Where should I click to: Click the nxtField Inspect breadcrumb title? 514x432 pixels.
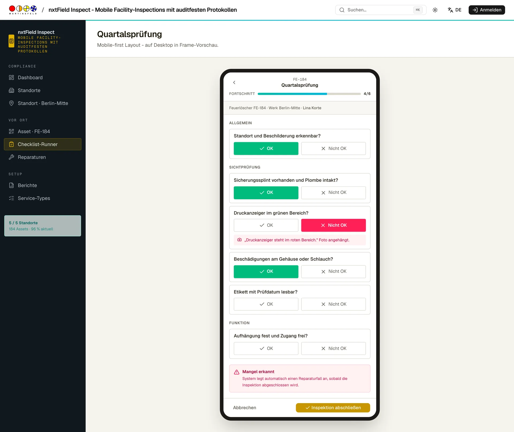(142, 10)
